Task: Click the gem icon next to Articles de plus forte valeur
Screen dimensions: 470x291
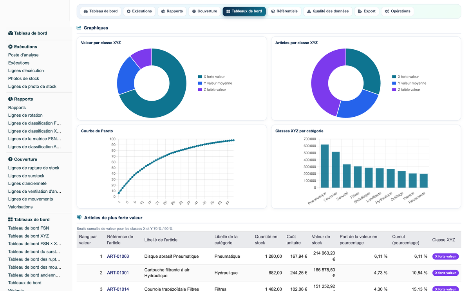Action: click(79, 217)
